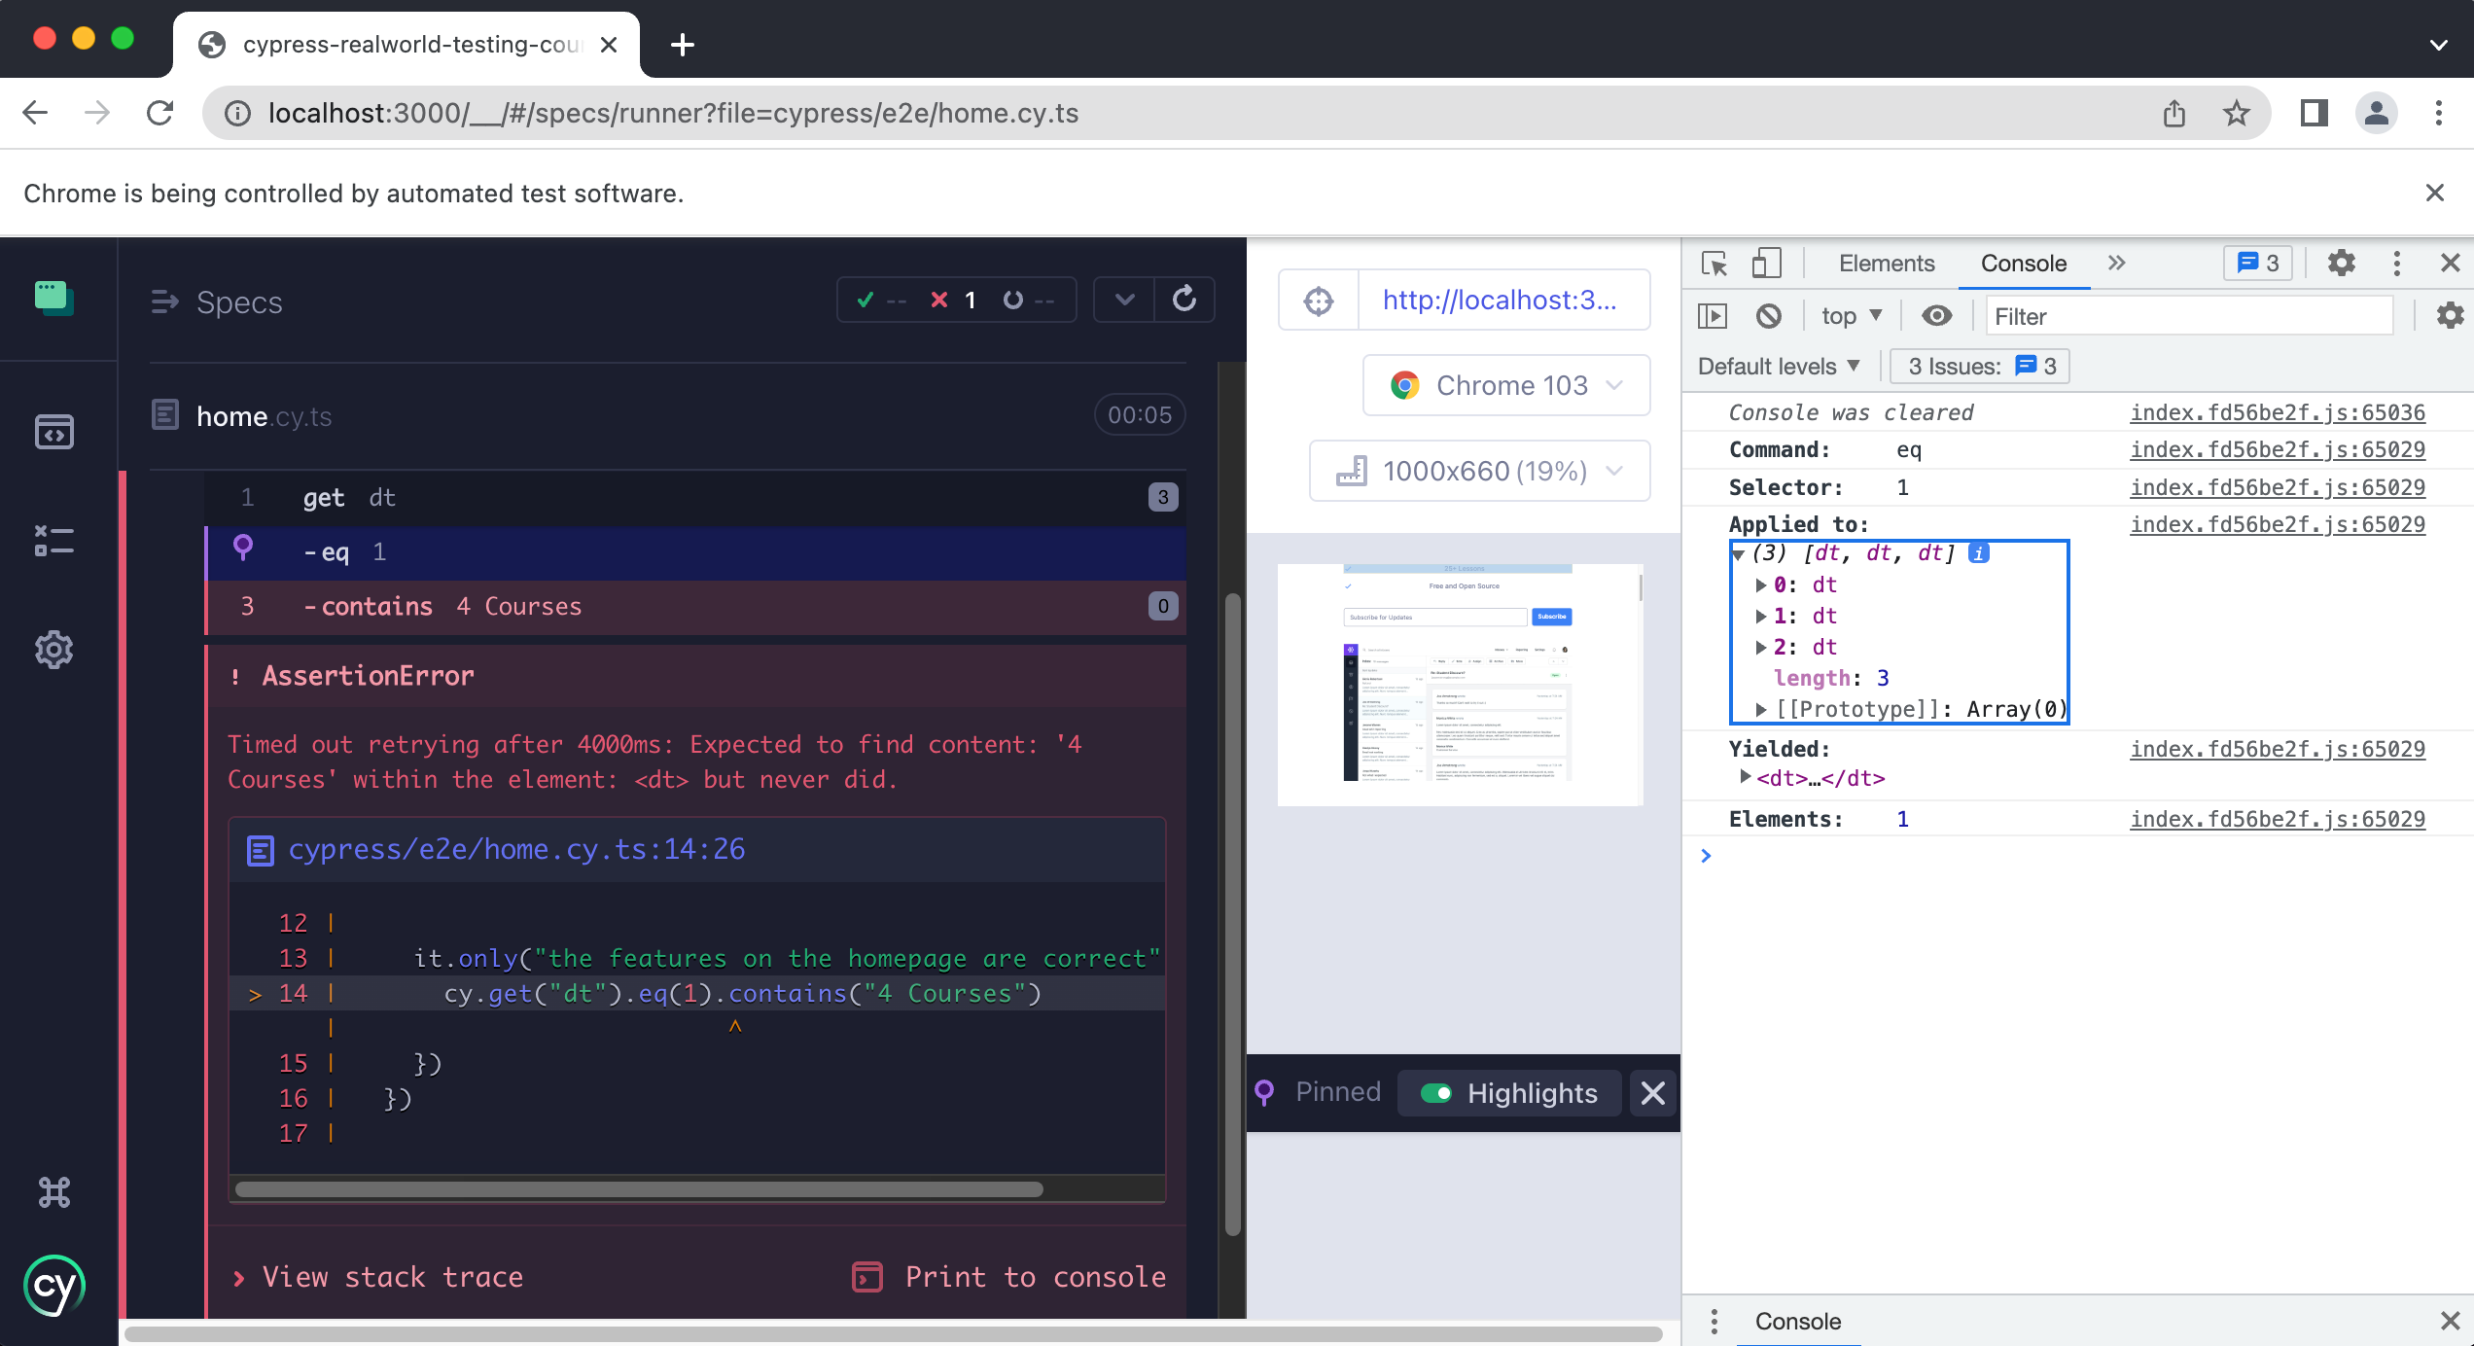
Task: Enable the Pinned tab in preview panel
Action: click(1335, 1092)
